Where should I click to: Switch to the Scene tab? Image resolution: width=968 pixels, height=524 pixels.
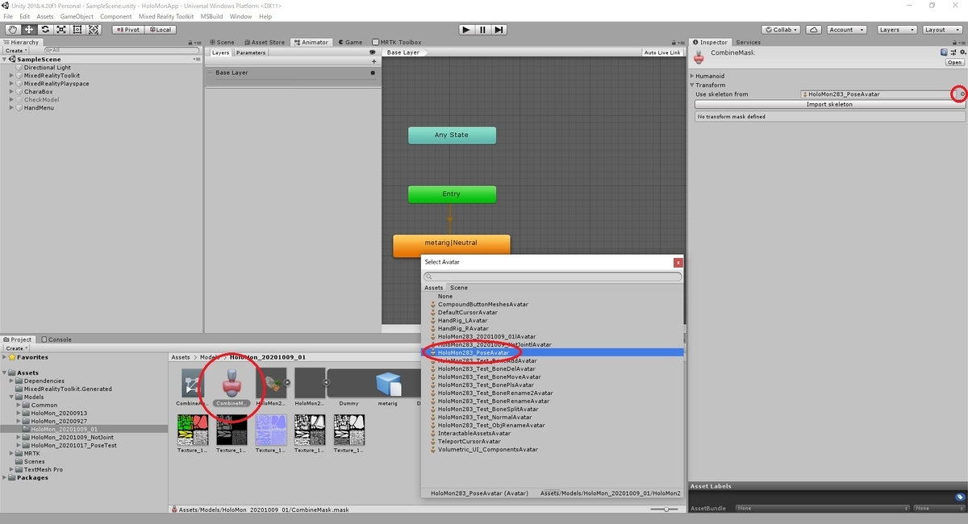click(x=222, y=42)
